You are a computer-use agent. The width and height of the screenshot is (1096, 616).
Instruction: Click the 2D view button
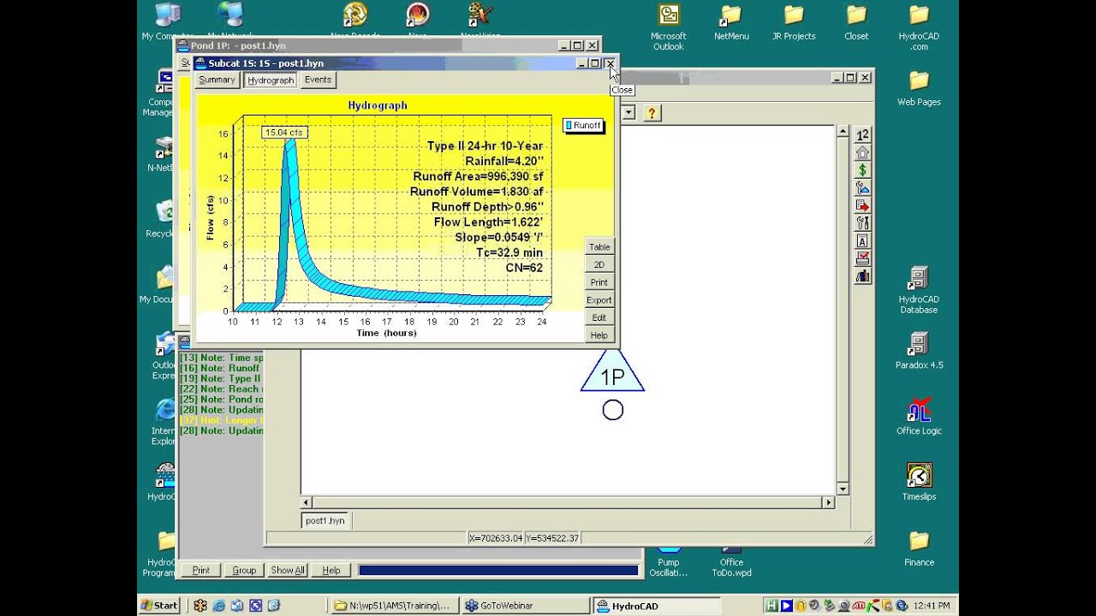(599, 265)
